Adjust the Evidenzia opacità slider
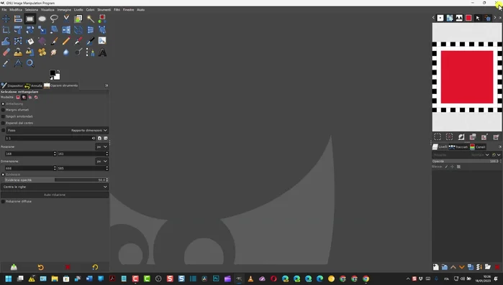 coord(56,179)
